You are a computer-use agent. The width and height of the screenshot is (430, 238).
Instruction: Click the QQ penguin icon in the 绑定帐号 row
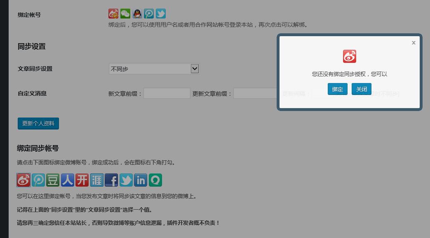pos(137,14)
